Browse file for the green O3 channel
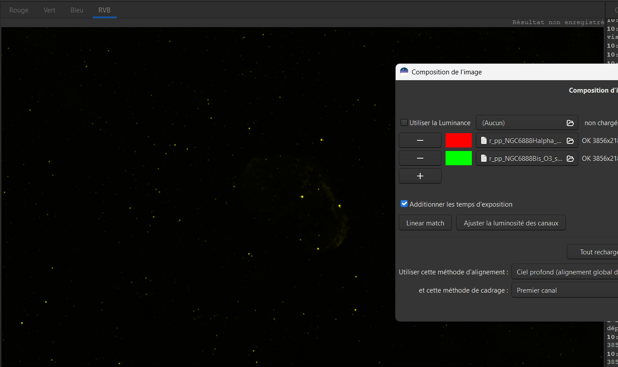Image resolution: width=618 pixels, height=367 pixels. (570, 159)
